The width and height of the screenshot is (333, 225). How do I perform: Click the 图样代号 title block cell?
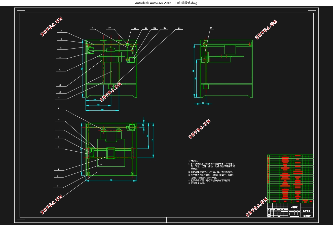click(307, 215)
